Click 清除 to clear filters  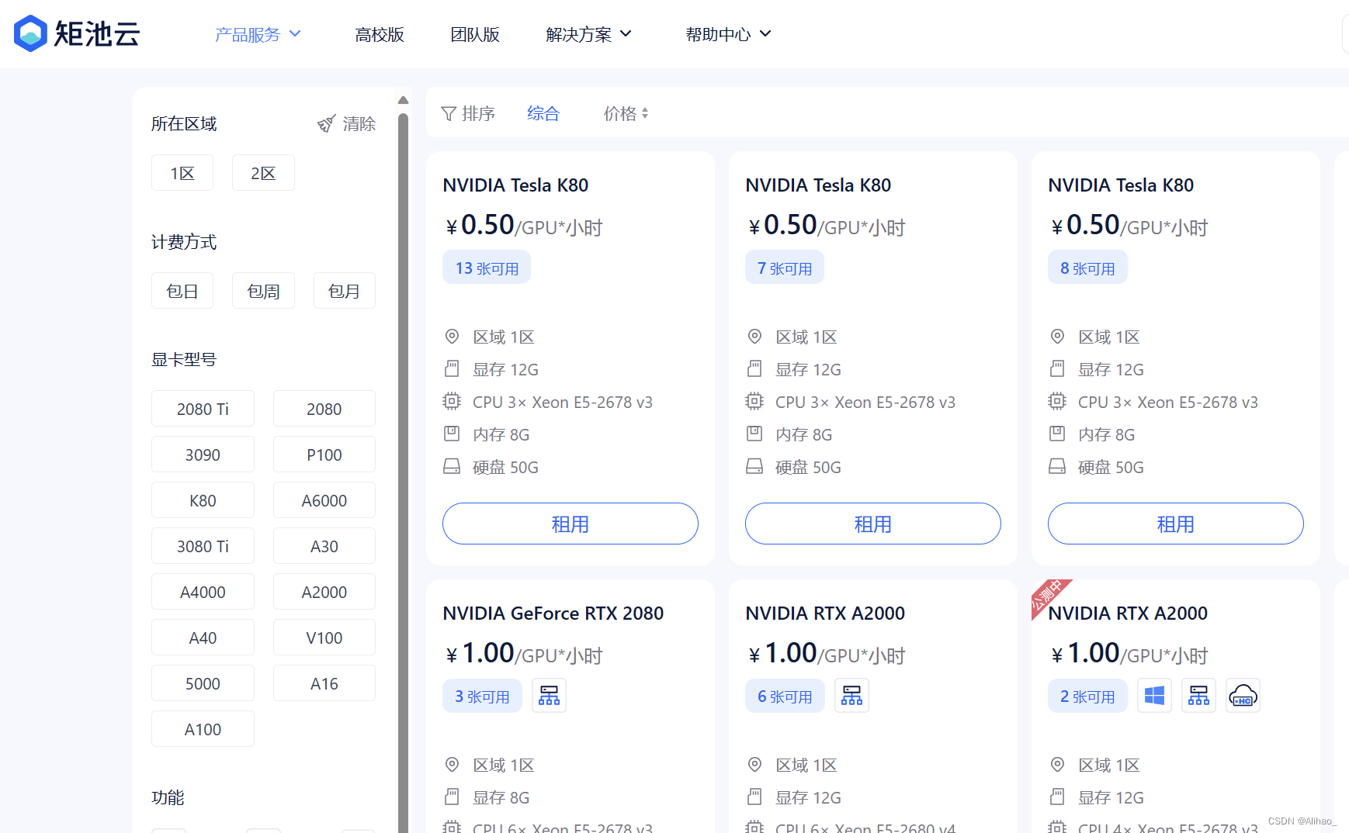click(359, 124)
